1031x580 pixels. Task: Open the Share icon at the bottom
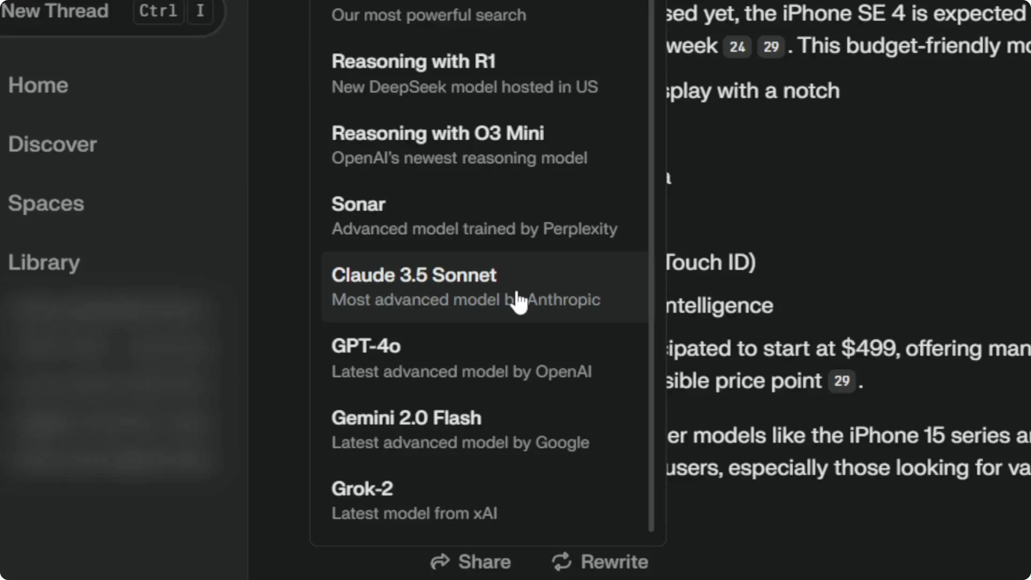(x=440, y=562)
